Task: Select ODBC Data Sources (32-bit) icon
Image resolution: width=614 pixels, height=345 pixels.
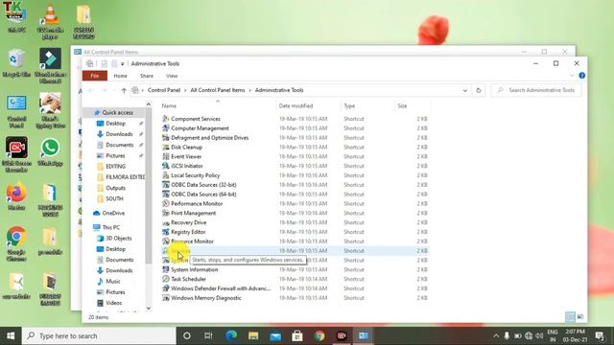Action: click(x=166, y=185)
